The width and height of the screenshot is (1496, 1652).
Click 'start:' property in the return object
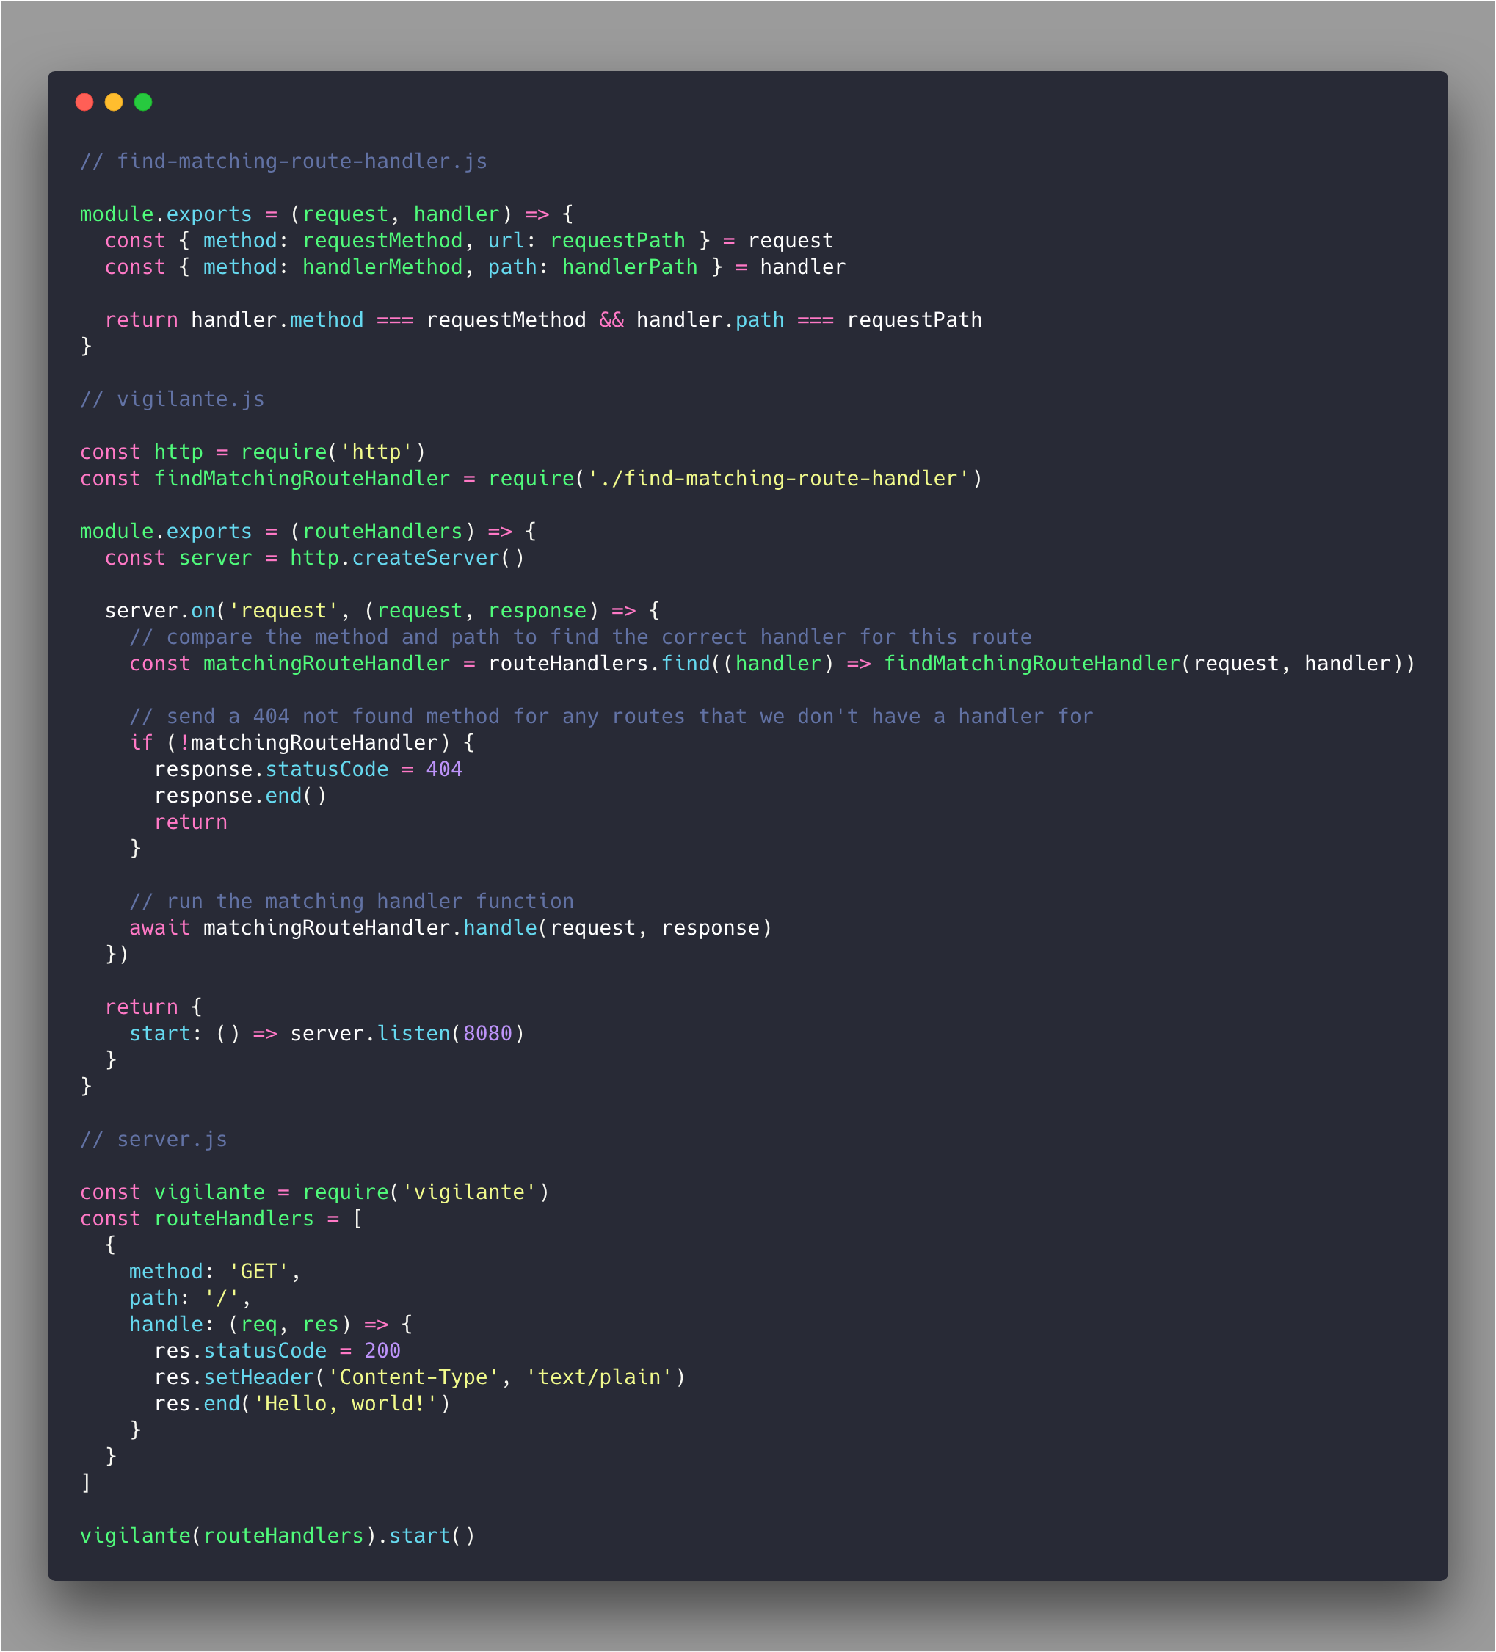point(165,1034)
